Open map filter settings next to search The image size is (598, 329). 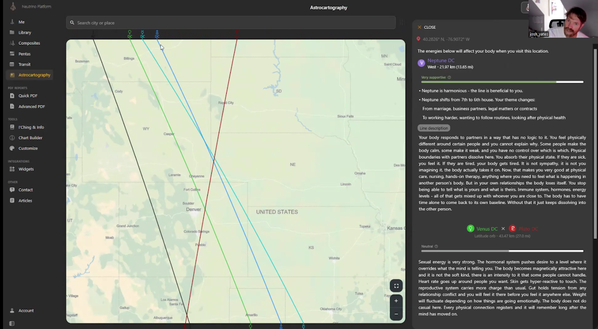(402, 22)
